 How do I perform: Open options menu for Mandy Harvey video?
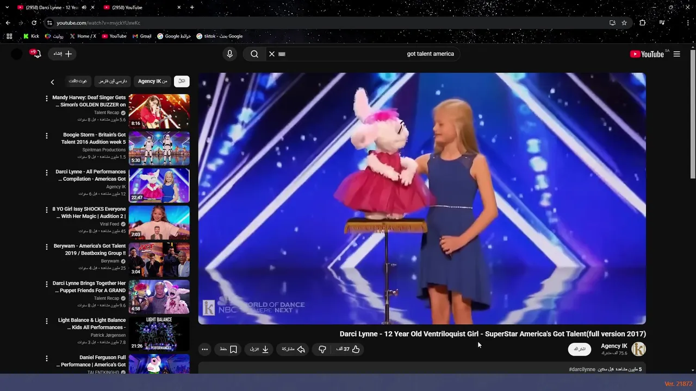(x=46, y=98)
